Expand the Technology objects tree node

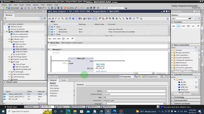click(x=9, y=57)
